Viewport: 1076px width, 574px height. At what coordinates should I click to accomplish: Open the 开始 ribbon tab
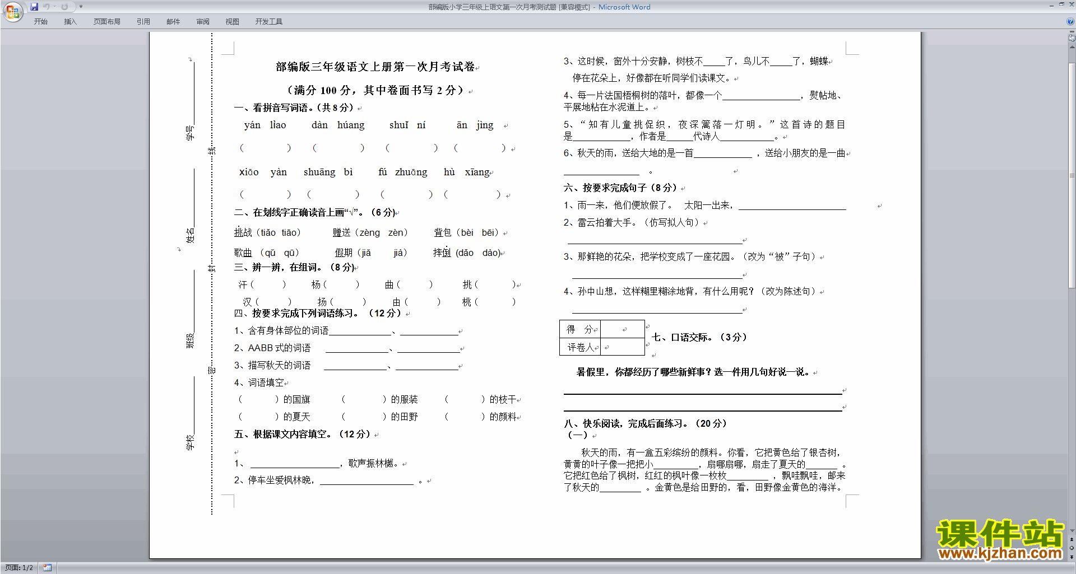click(x=41, y=21)
